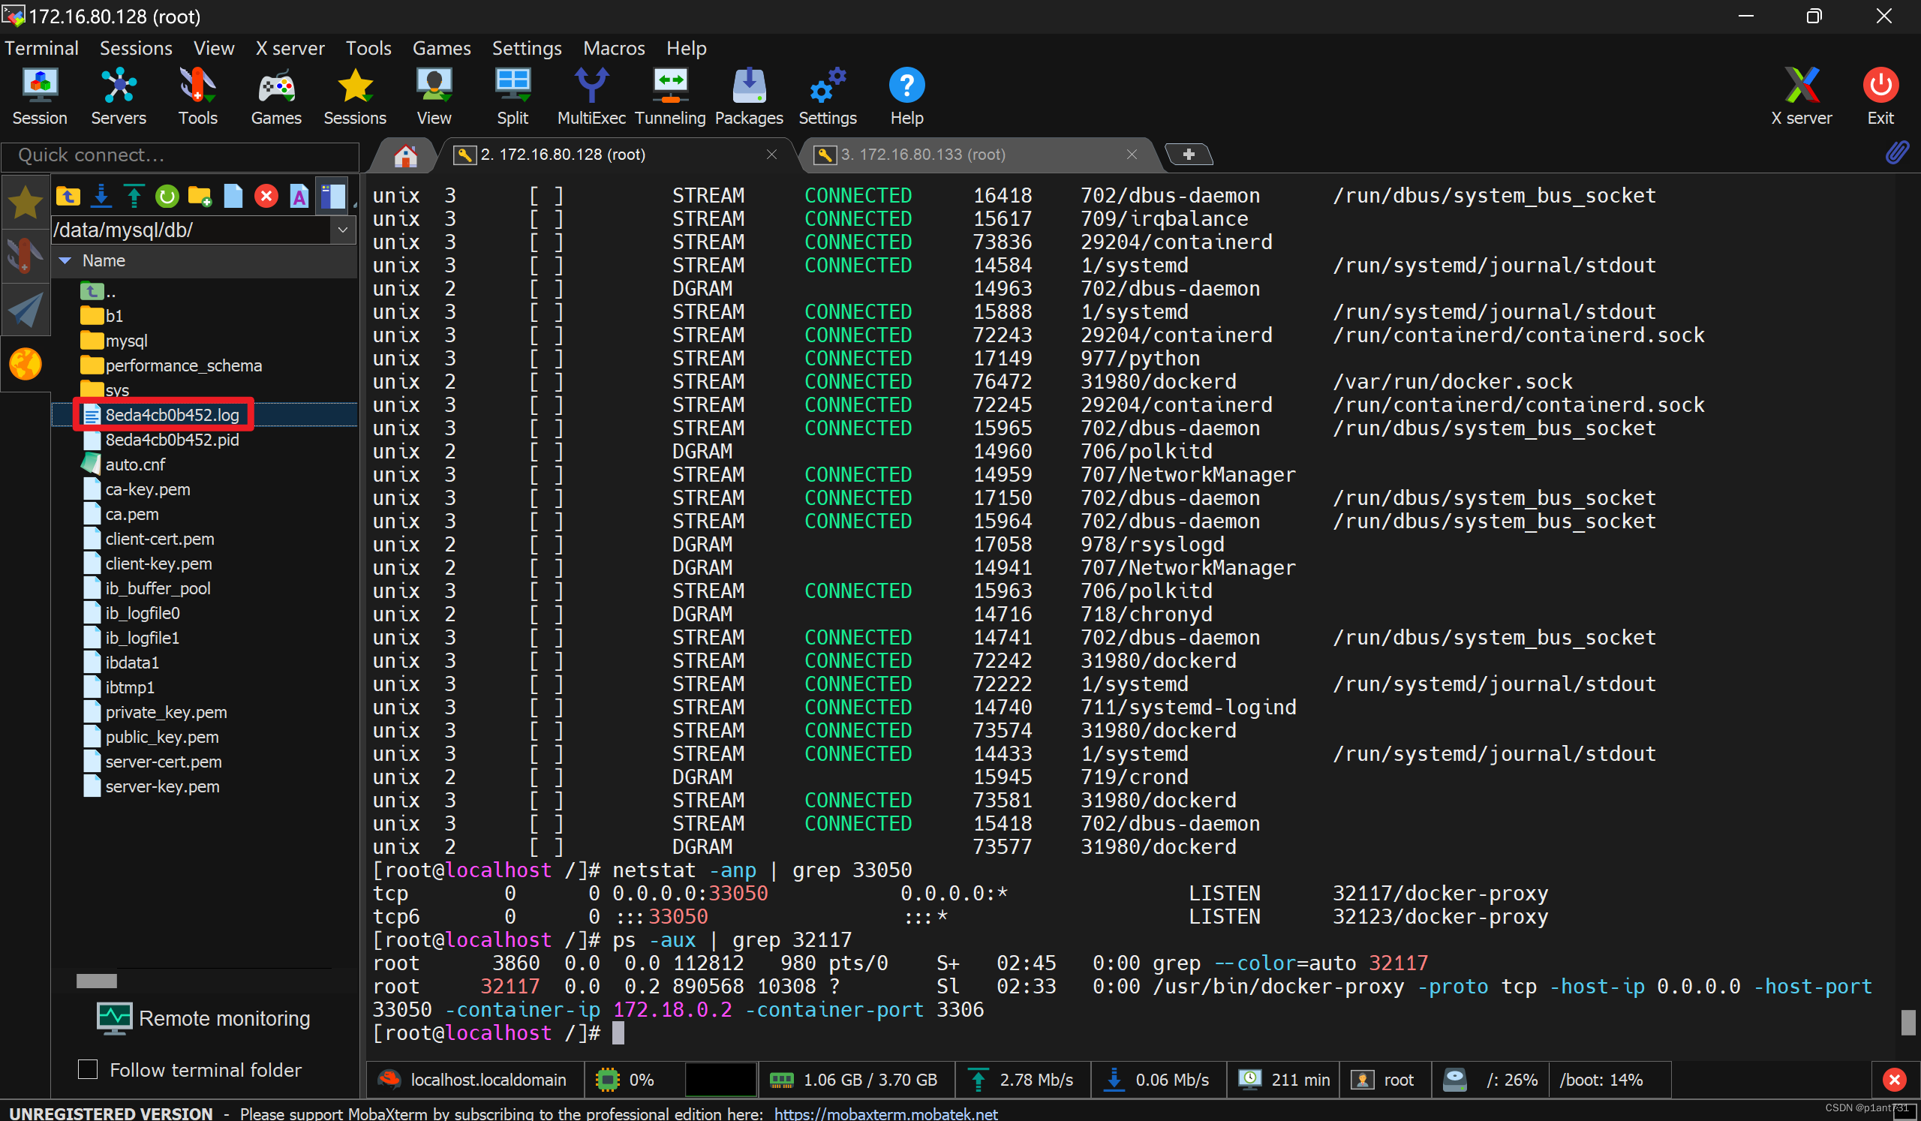Open the mobaxterm.mobatek.net link
Screen dimensions: 1921x1121
(885, 1113)
